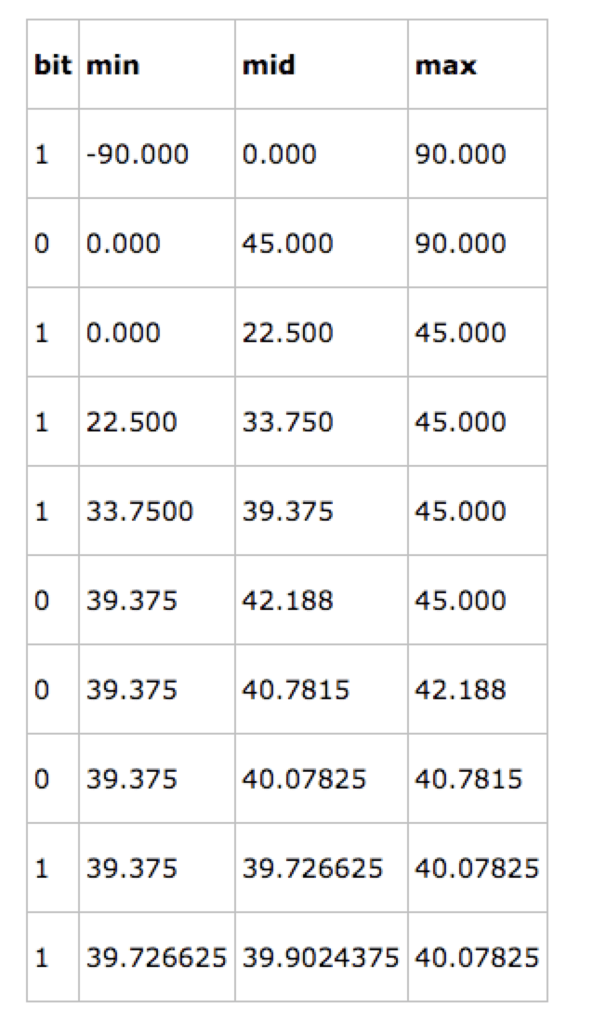Click 39.726625 in the mid column
Image resolution: width=606 pixels, height=1021 pixels.
coord(311,869)
